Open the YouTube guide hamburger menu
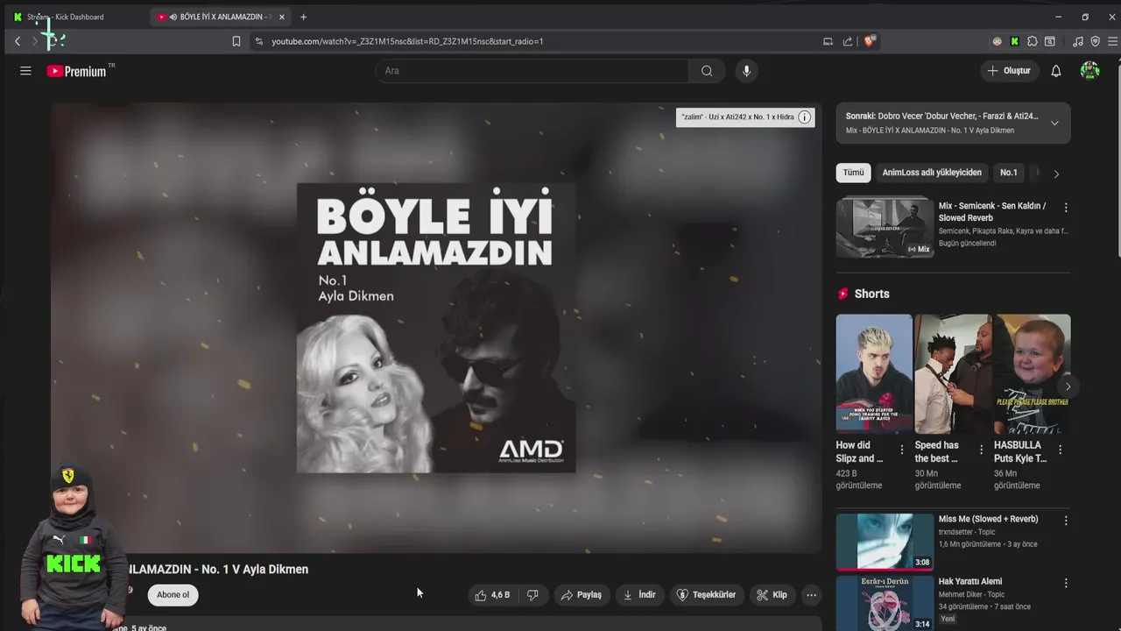Screen dimensions: 1121x631 [x=25, y=71]
